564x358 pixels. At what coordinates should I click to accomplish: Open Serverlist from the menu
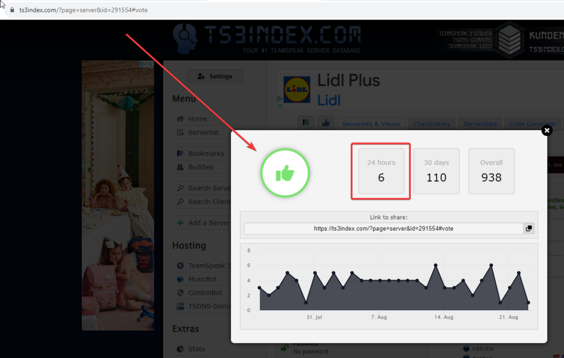(x=203, y=132)
